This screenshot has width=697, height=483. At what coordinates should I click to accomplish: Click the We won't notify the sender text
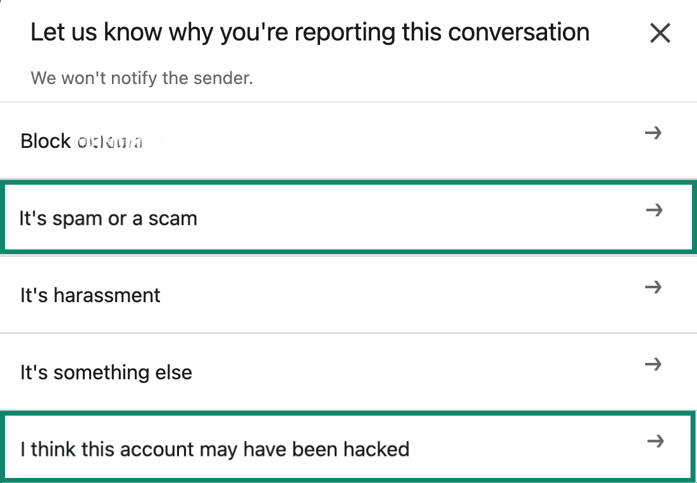141,78
